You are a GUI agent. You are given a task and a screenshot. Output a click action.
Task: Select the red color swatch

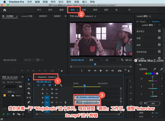click(x=144, y=74)
